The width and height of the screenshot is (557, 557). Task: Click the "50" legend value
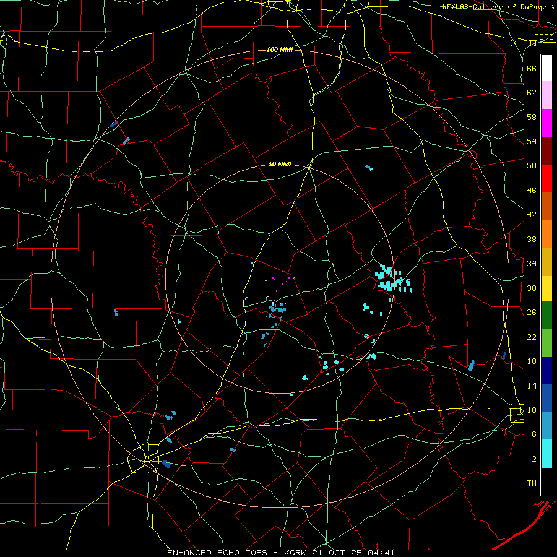tap(532, 166)
